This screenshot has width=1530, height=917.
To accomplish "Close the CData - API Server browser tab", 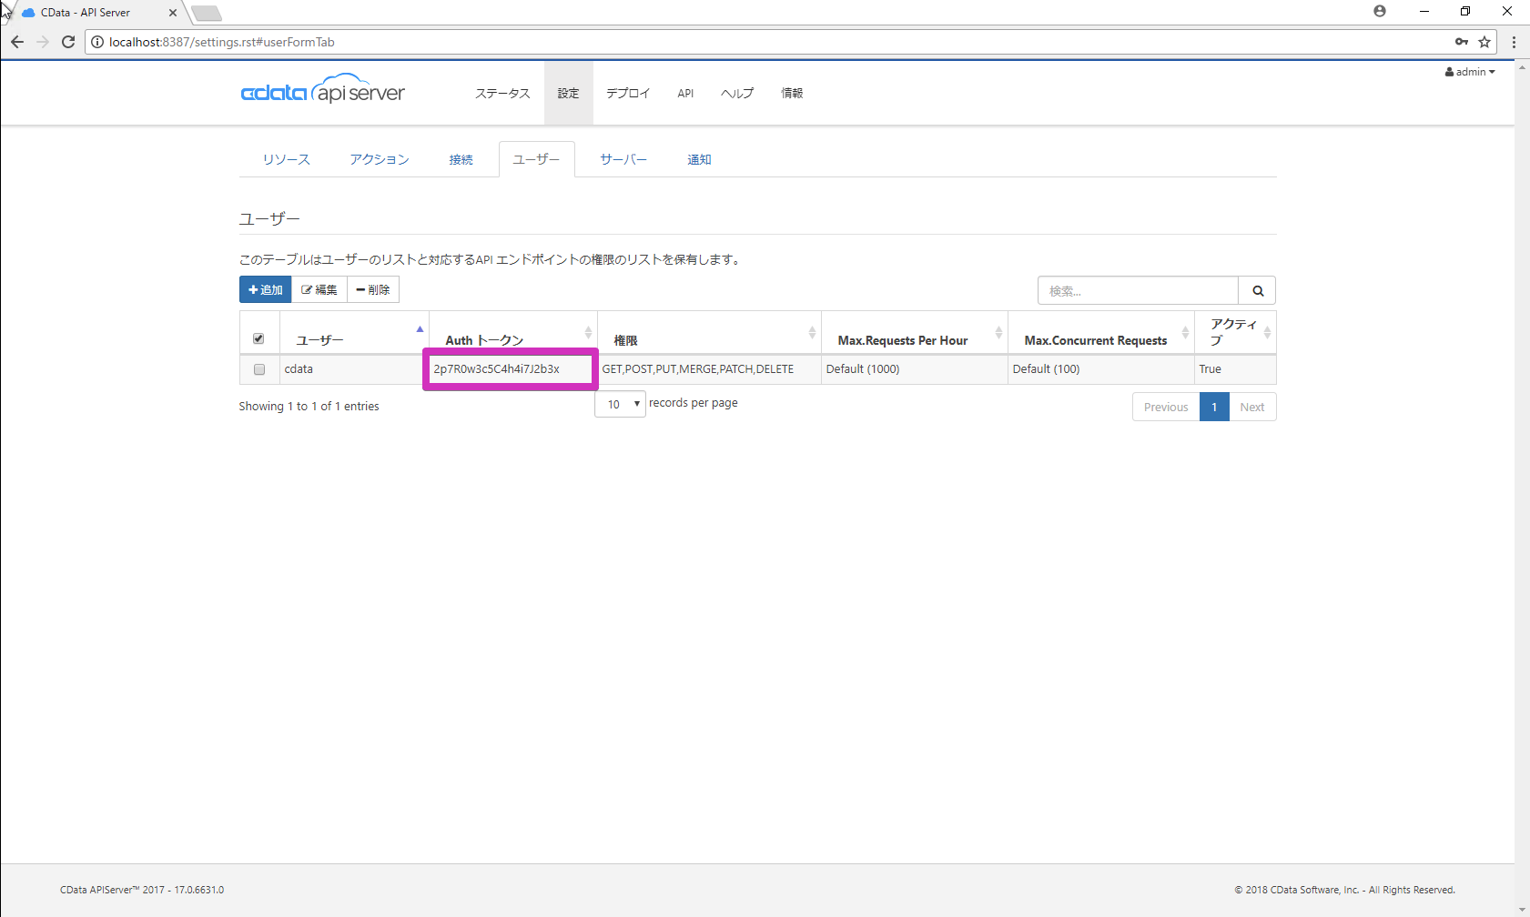I will click(173, 13).
